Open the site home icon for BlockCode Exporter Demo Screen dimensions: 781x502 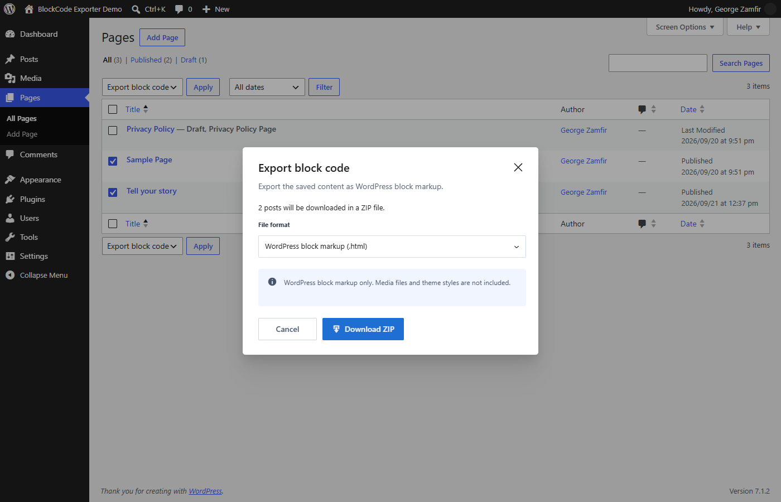[29, 9]
